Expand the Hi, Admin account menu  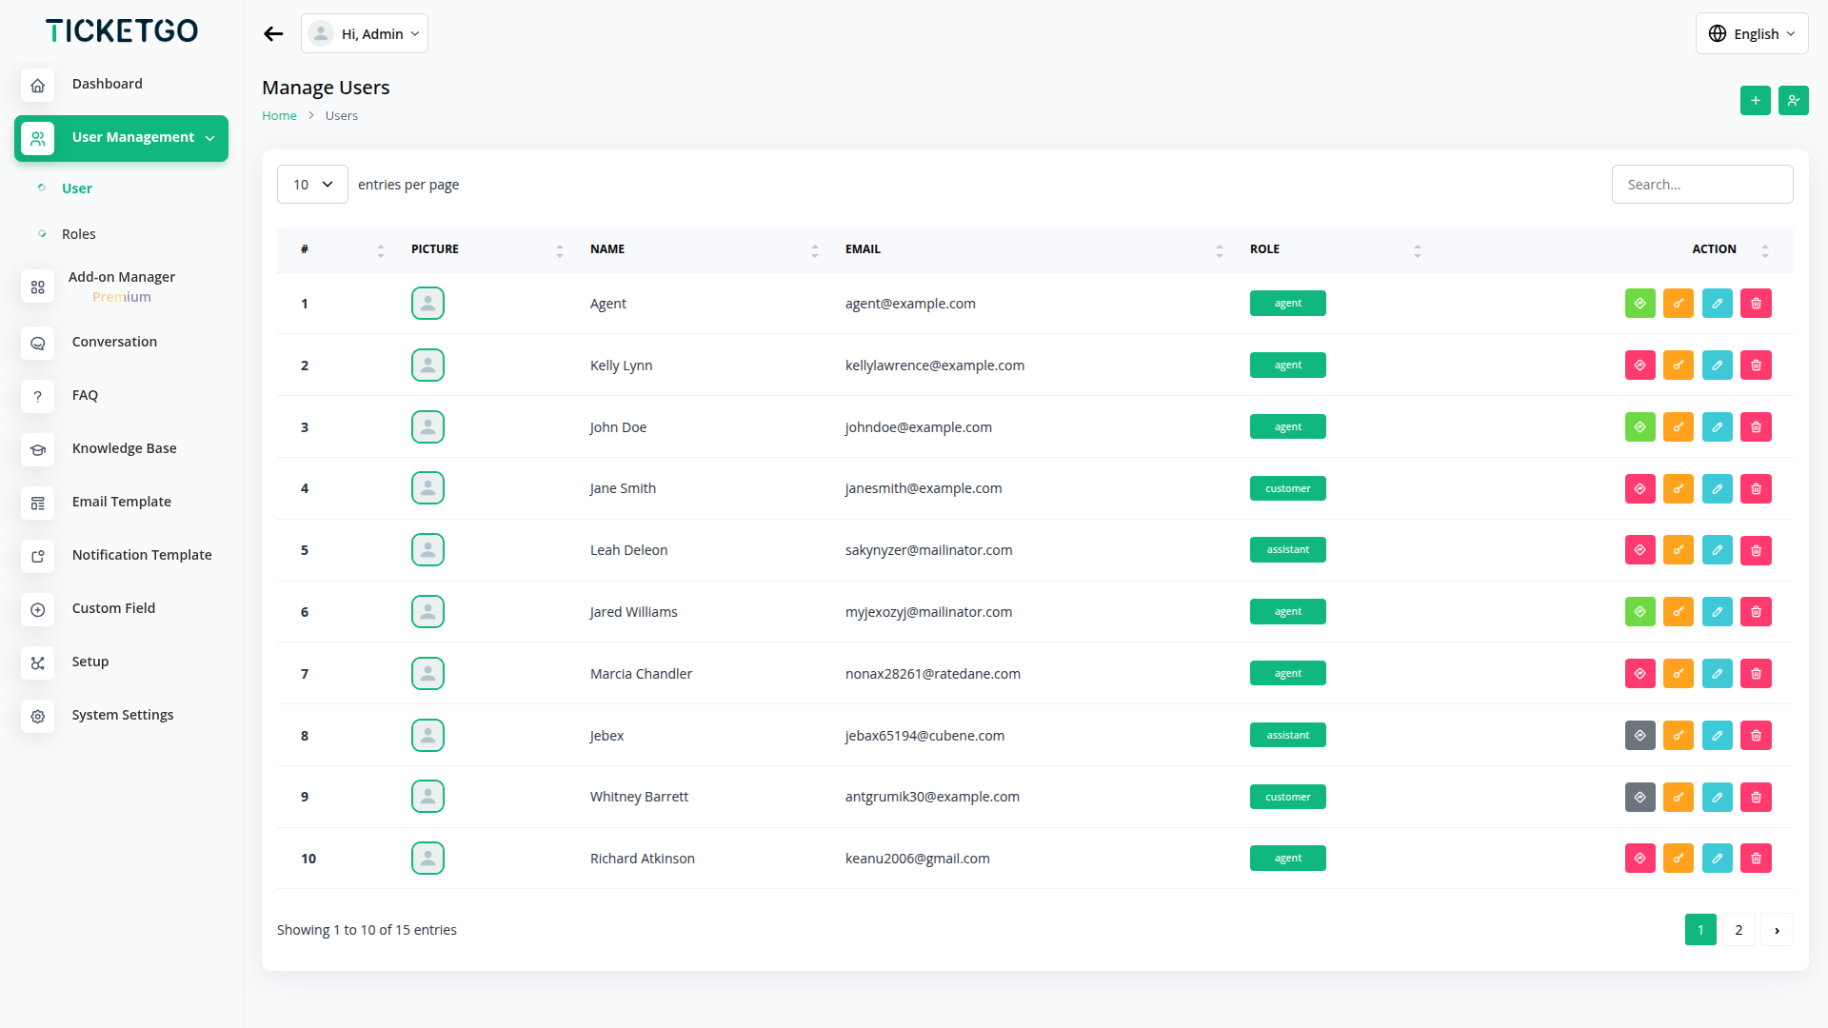[365, 34]
